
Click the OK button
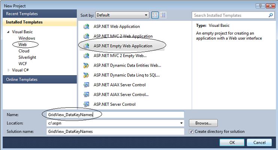[232, 143]
